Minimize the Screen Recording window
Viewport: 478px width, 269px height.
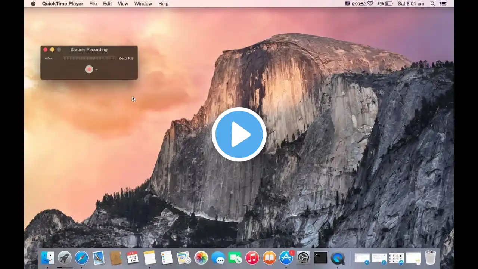click(x=52, y=49)
